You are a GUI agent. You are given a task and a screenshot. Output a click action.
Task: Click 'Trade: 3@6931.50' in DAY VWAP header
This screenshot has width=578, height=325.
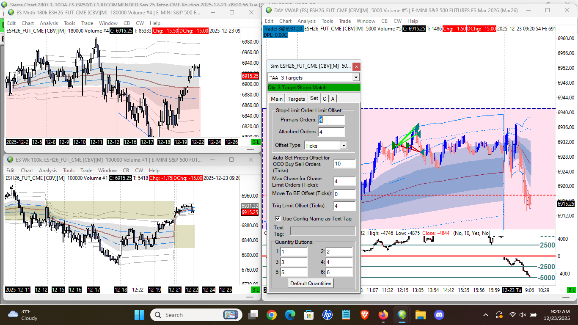(283, 28)
